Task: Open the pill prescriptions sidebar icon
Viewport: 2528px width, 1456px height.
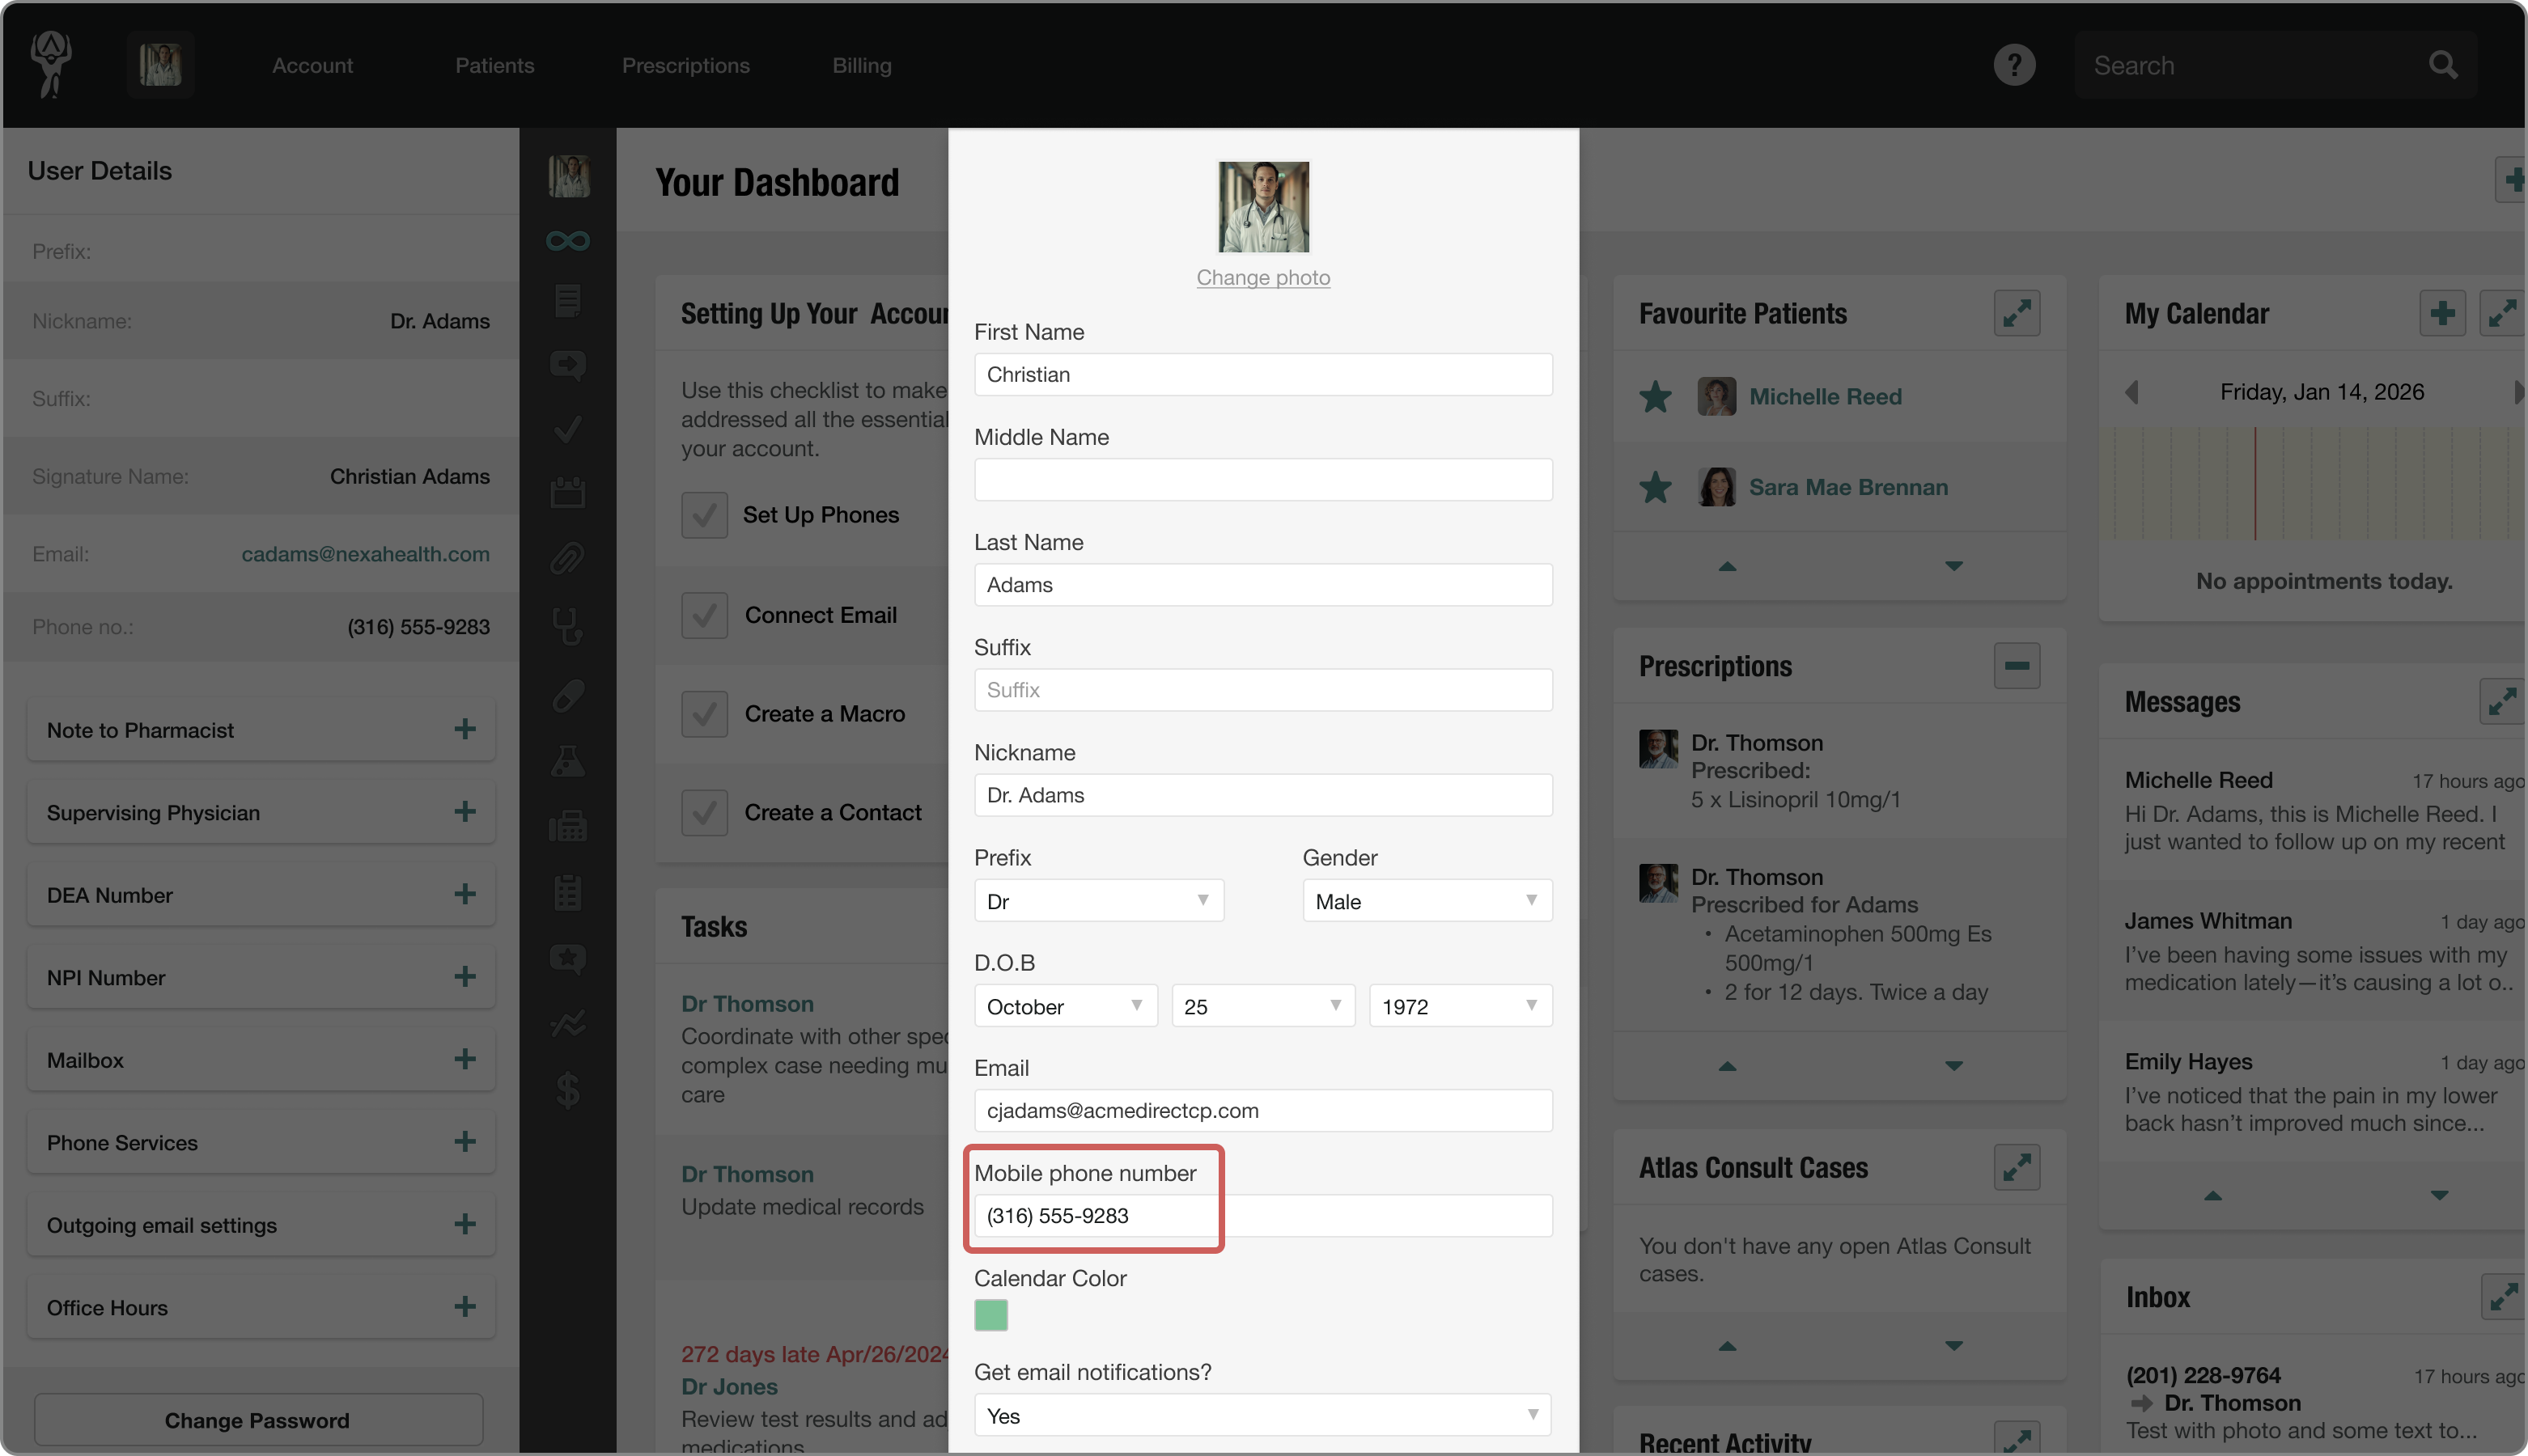Action: coord(567,695)
